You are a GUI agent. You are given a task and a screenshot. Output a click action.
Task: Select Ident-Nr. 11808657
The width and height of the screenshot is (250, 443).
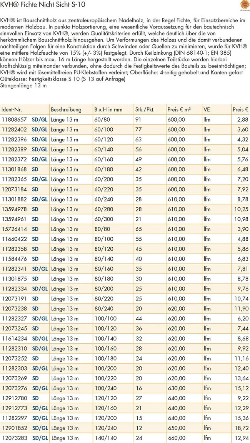(14, 120)
